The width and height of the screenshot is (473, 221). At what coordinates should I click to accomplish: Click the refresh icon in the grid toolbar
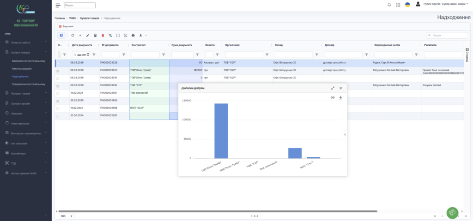coord(73,36)
